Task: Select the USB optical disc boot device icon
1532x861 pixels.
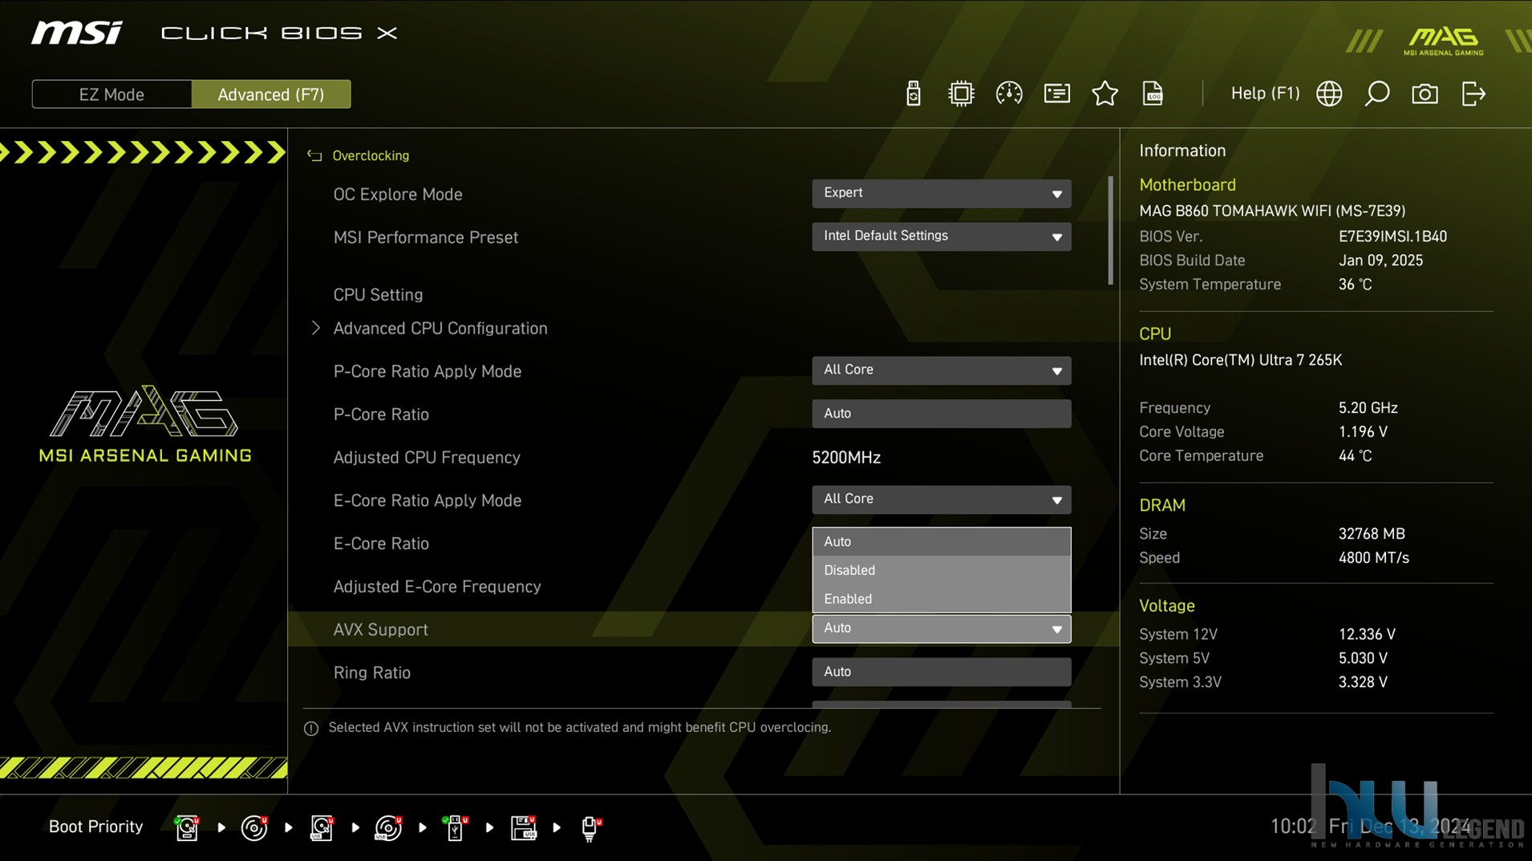Action: pos(388,827)
